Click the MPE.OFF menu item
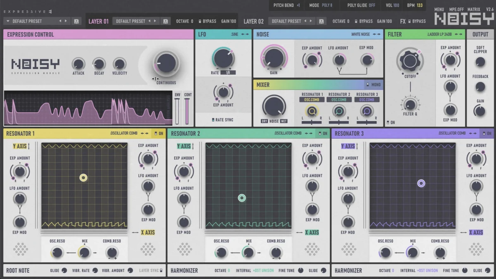496x279 pixels. [x=458, y=9]
